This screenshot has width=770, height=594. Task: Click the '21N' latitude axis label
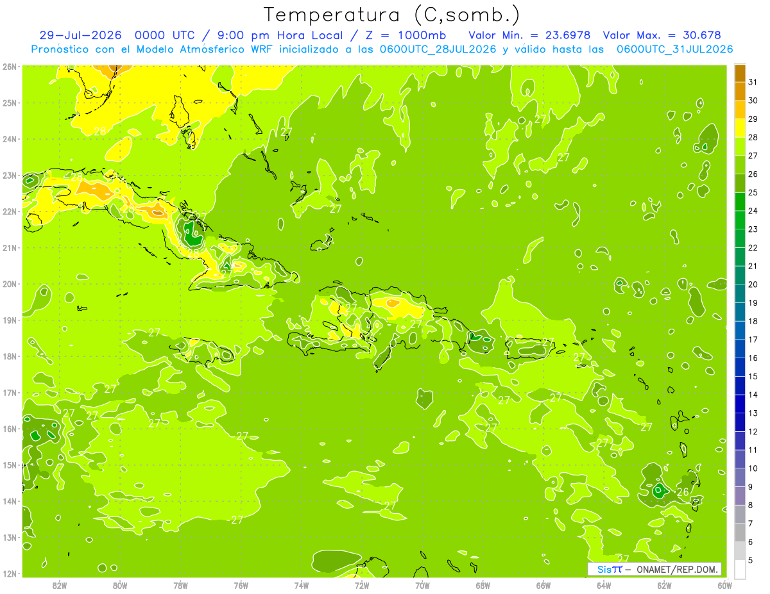click(9, 247)
